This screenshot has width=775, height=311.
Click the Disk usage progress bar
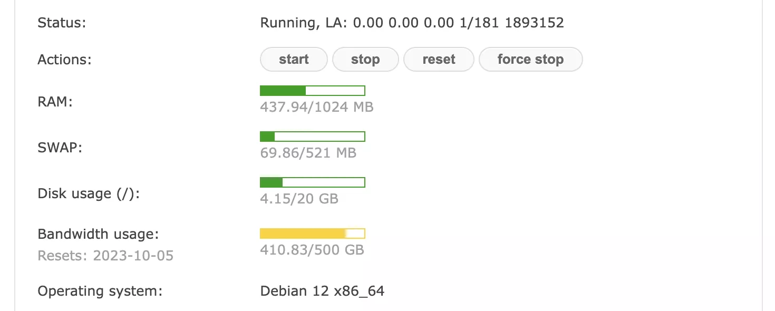(x=313, y=183)
